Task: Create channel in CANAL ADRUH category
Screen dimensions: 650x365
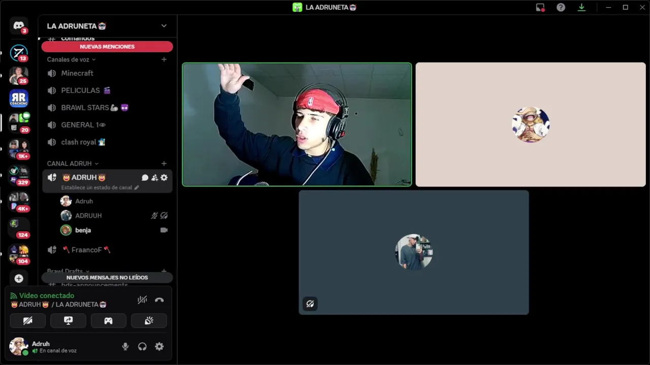Action: pyautogui.click(x=164, y=163)
